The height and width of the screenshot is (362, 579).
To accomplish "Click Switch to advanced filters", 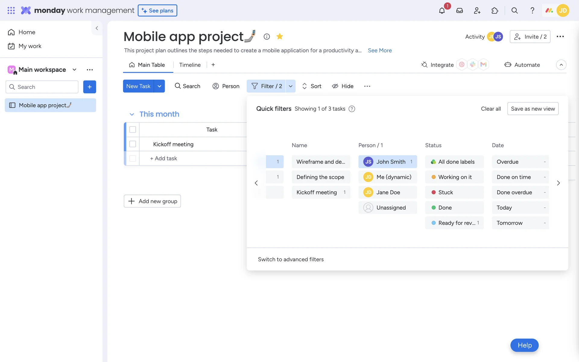I will point(291,259).
